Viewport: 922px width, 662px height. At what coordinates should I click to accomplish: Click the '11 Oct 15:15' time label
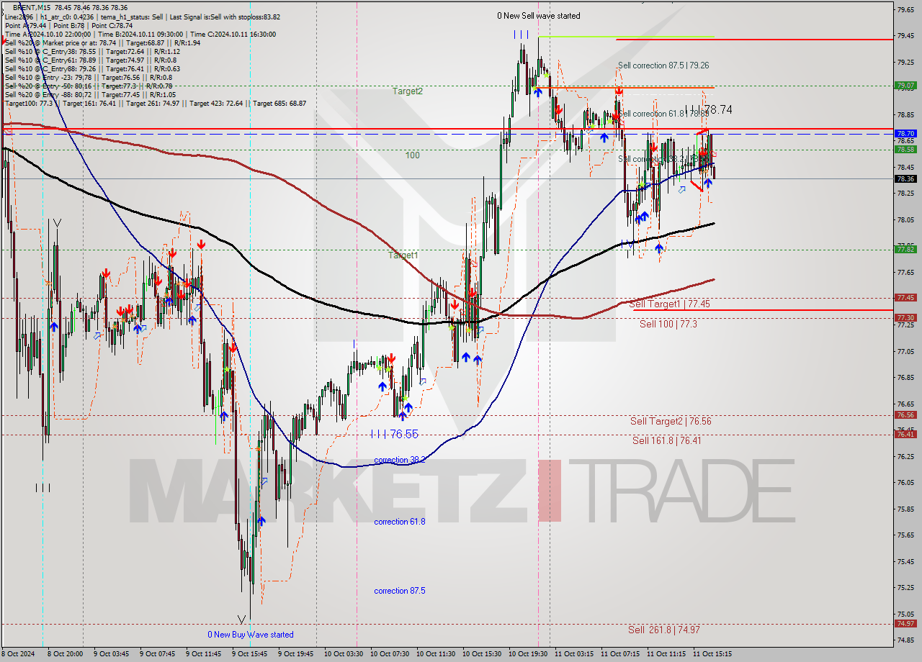[712, 654]
